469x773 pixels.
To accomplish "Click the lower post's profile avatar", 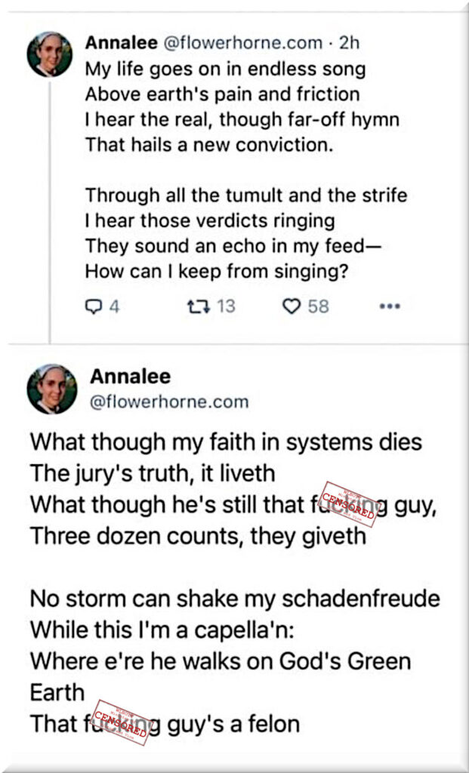I will click(x=51, y=390).
